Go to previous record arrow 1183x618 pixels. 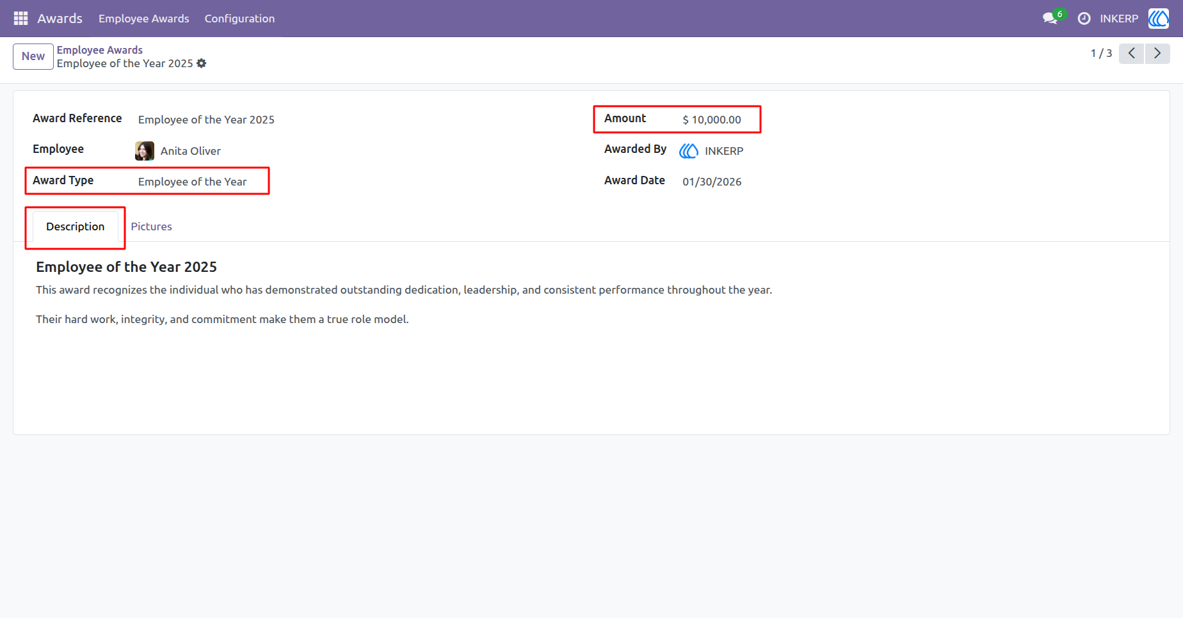[x=1131, y=53]
